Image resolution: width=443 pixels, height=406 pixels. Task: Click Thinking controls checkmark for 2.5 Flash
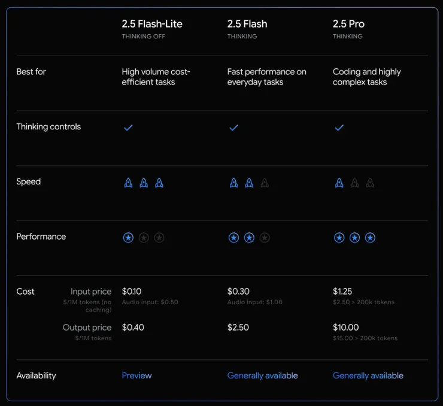[x=233, y=128]
